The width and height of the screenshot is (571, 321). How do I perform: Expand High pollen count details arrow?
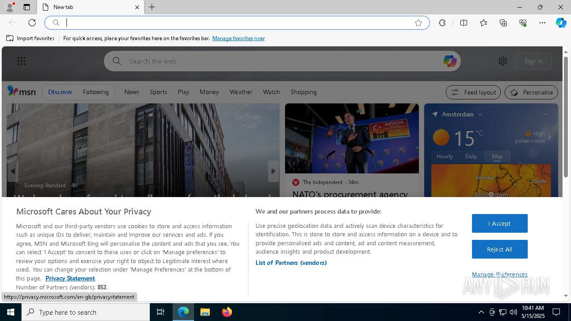coord(549,137)
